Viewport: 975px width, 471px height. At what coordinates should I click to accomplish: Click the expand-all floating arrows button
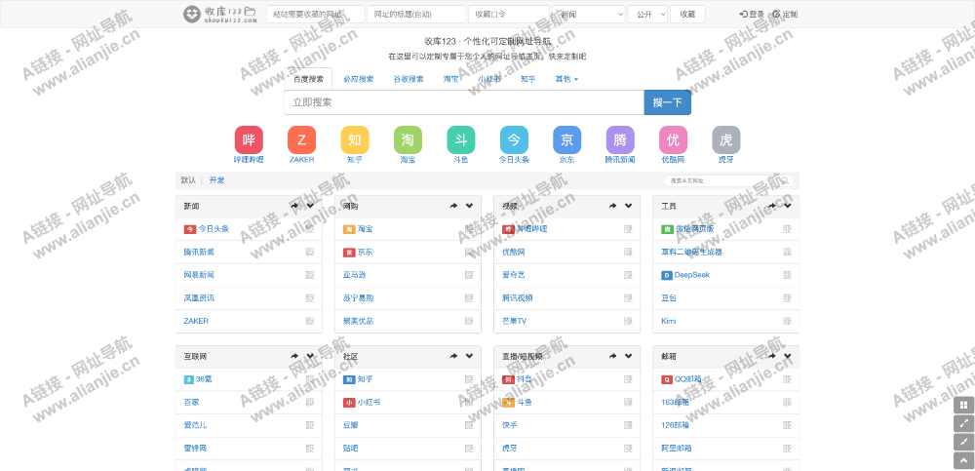click(x=964, y=424)
